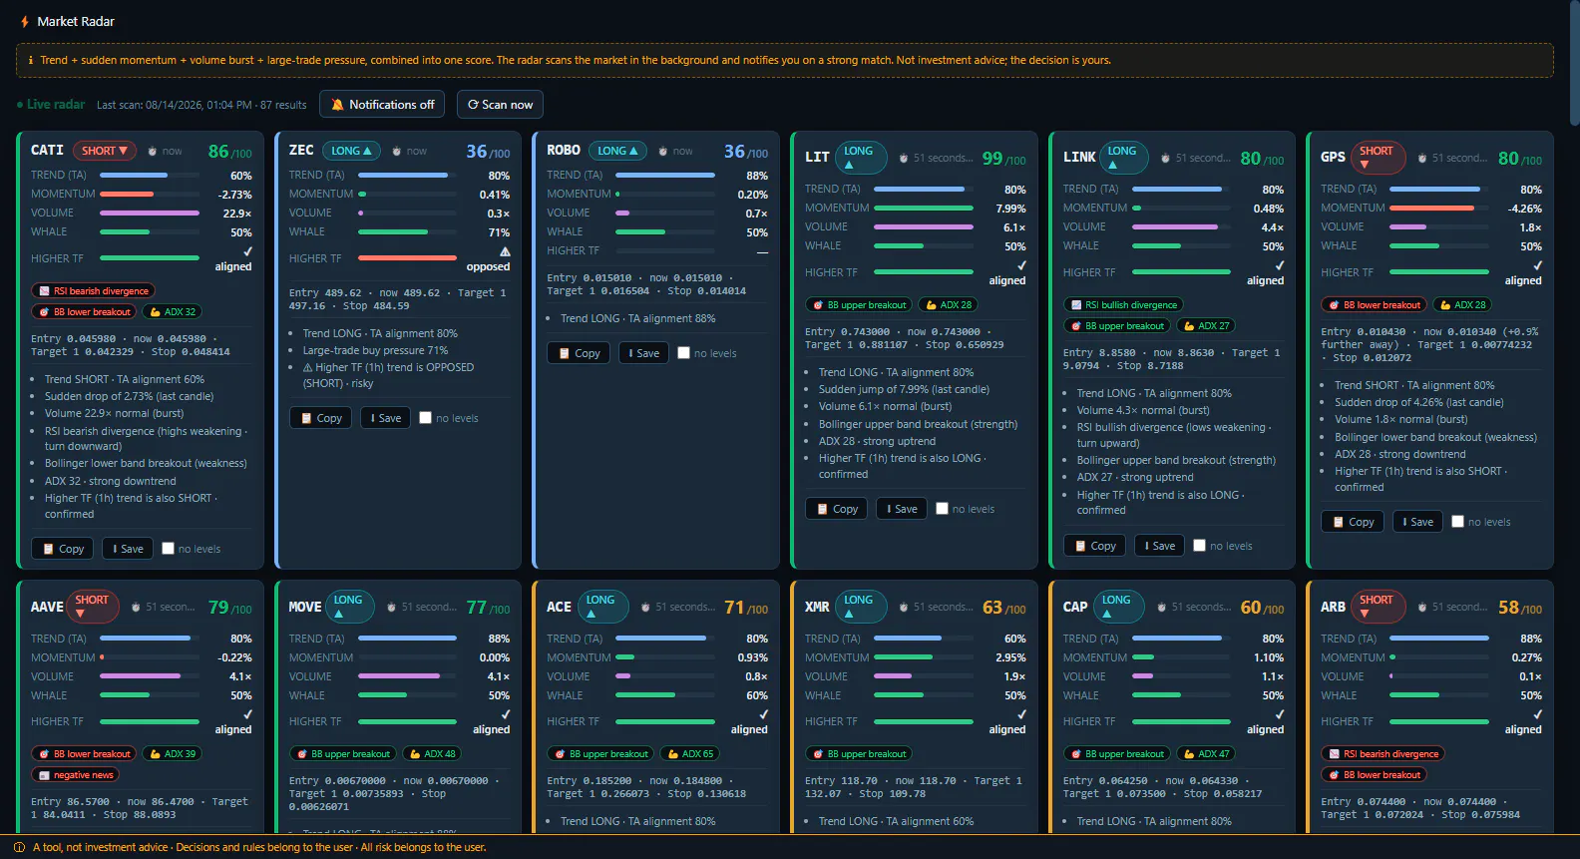This screenshot has height=859, width=1580.
Task: Click the BB upper breakout tag on LIT
Action: coord(859,305)
